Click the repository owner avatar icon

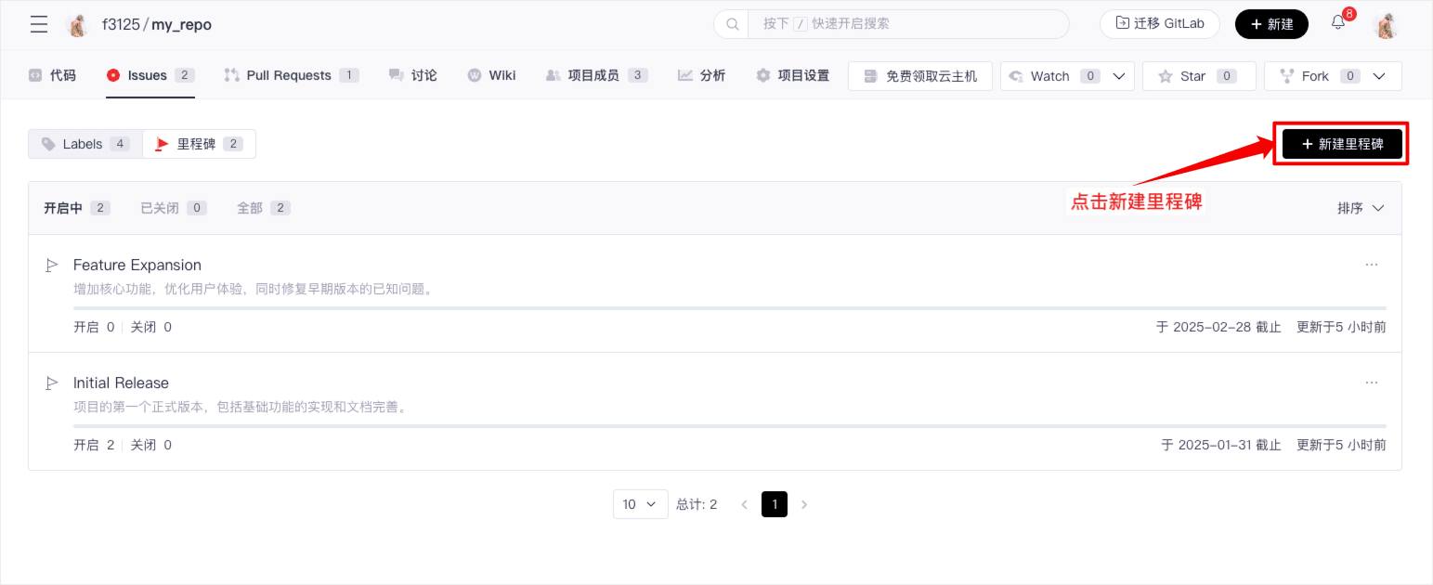tap(78, 25)
